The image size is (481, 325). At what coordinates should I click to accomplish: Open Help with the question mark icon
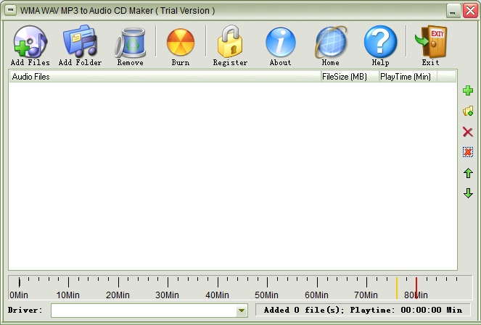380,43
